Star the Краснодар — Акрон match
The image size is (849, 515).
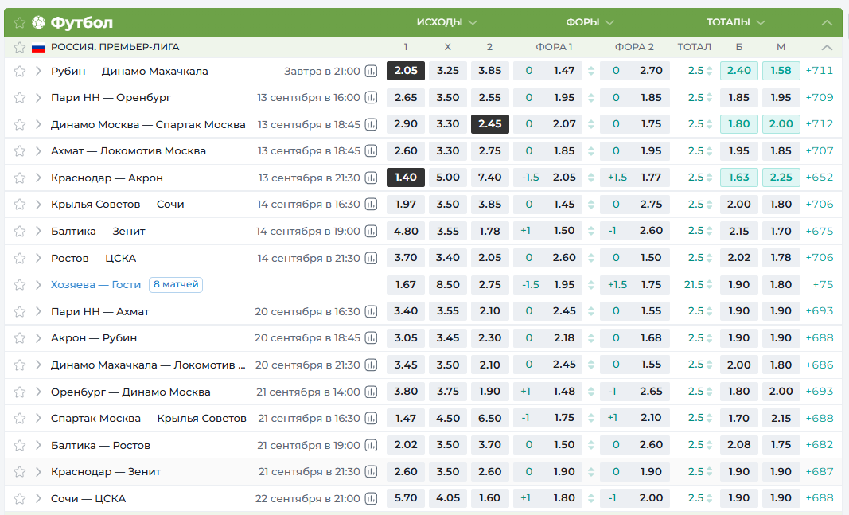[19, 178]
